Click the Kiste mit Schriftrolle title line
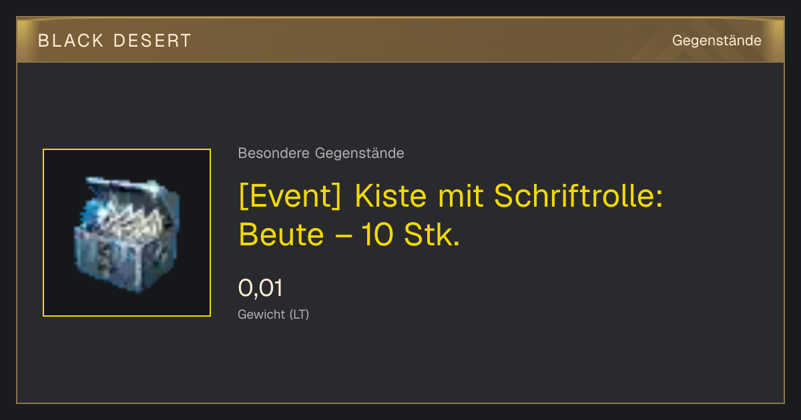This screenshot has width=801, height=420. 451,196
